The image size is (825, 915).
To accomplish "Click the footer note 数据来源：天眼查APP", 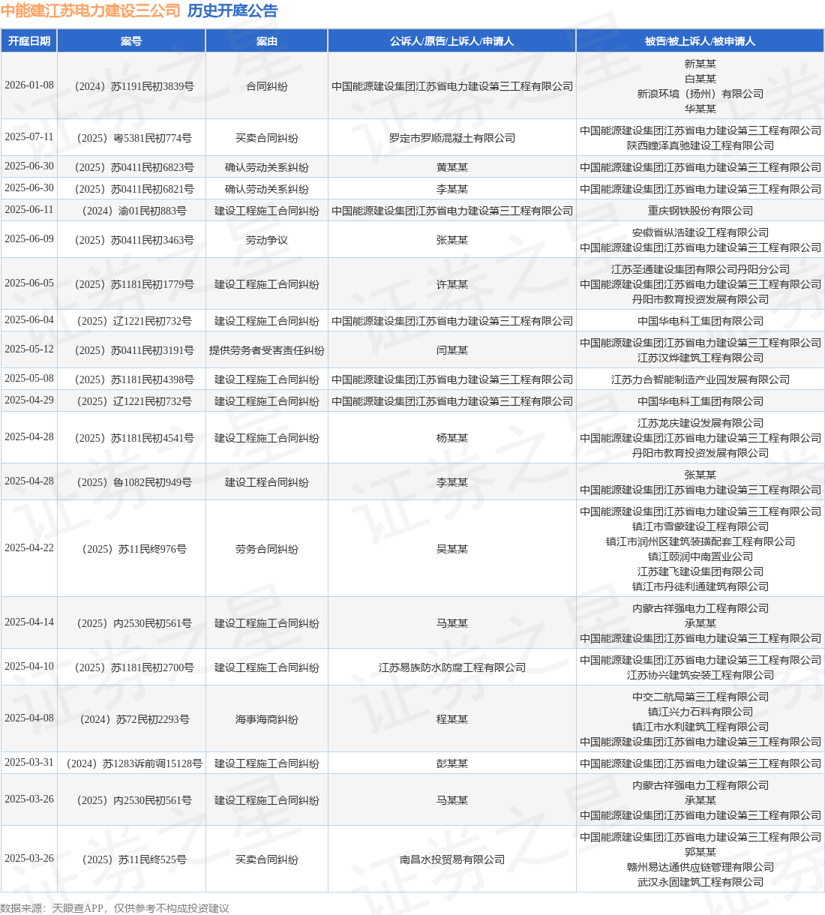I will pos(52,908).
